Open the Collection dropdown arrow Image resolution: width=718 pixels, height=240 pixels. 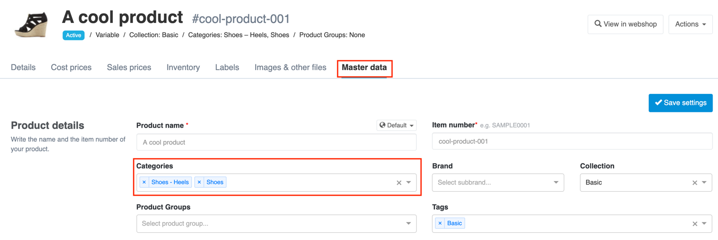(704, 183)
